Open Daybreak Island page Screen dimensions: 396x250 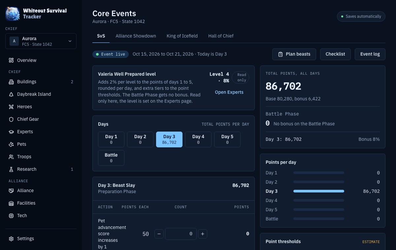[41, 94]
